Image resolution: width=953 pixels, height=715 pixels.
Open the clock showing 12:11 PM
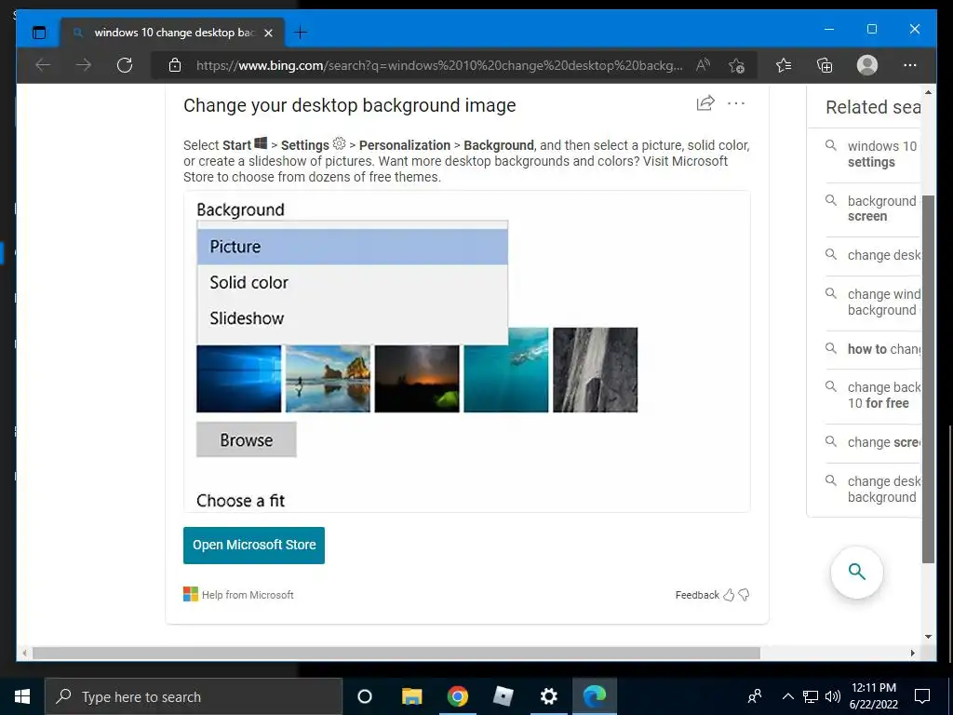pyautogui.click(x=873, y=696)
